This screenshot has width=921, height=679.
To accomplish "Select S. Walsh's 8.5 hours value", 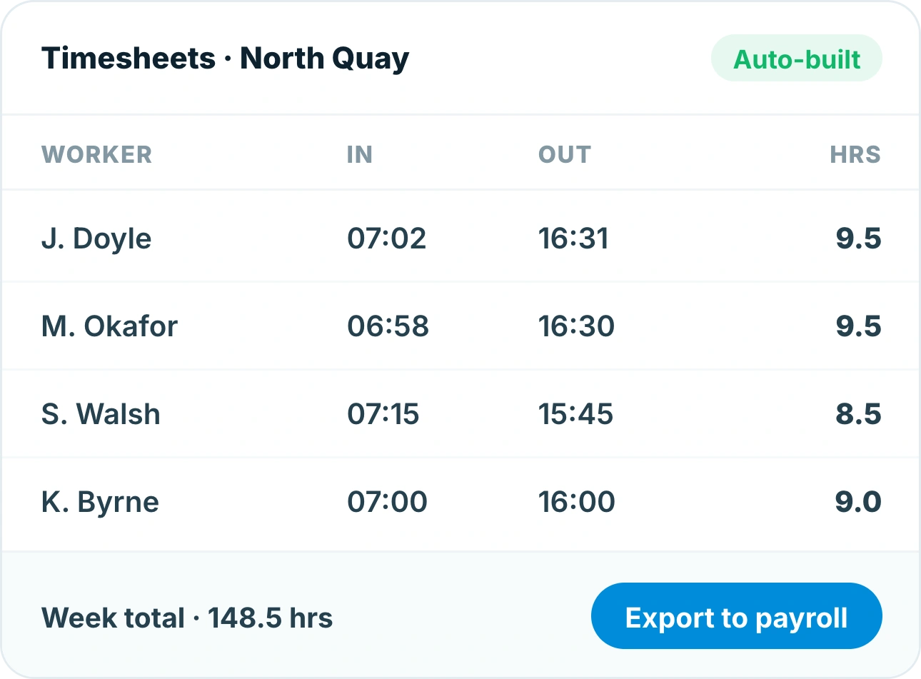I will (x=858, y=414).
